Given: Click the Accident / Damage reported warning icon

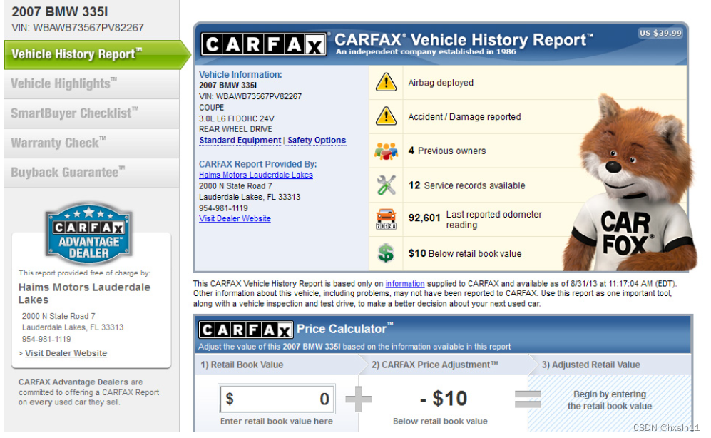Looking at the screenshot, I should pos(386,116).
